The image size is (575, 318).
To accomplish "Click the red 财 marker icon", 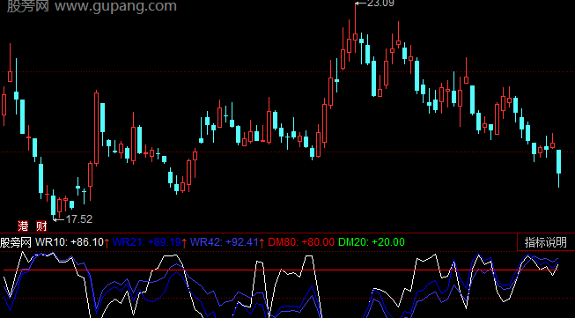I will 41,226.
